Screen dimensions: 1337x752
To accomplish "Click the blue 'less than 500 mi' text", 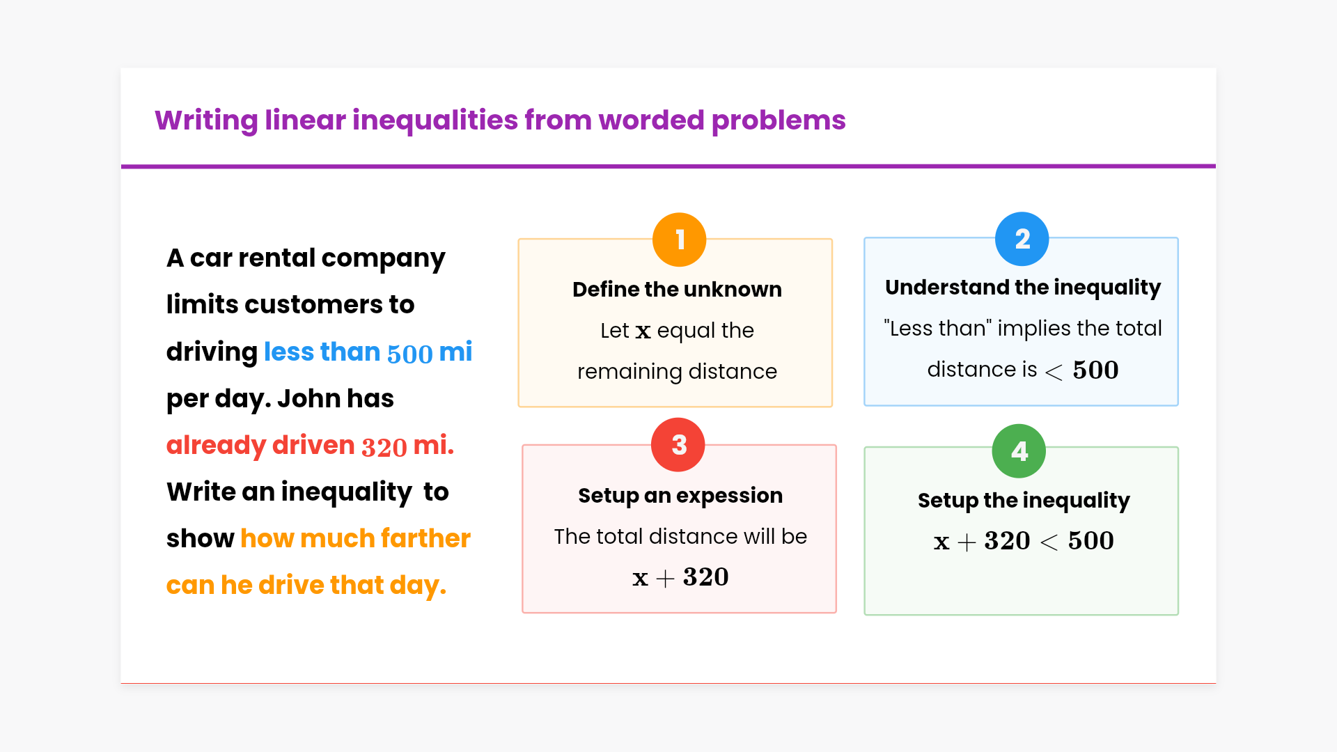I will [x=368, y=352].
